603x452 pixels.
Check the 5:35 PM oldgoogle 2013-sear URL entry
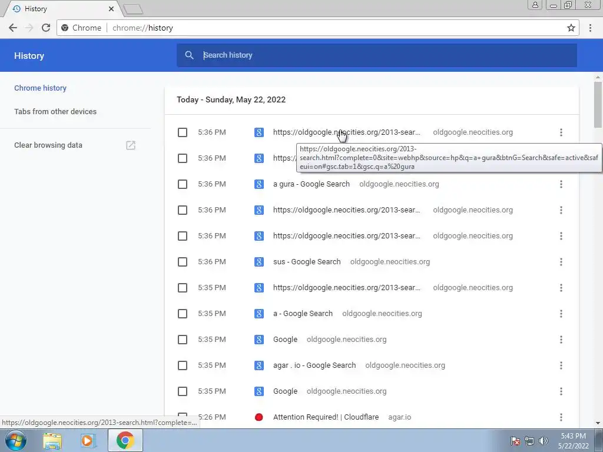[x=183, y=288]
